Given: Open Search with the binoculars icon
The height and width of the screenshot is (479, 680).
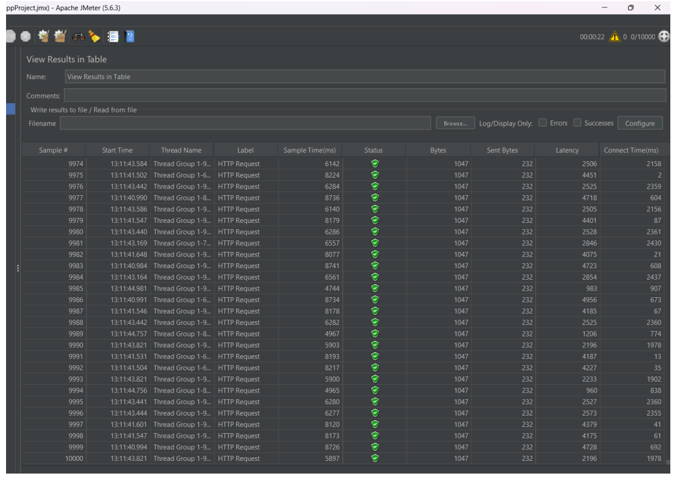Looking at the screenshot, I should 78,36.
